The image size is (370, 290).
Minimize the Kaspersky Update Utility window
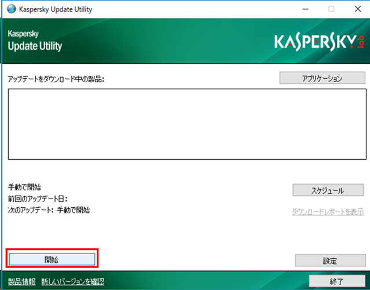click(306, 9)
